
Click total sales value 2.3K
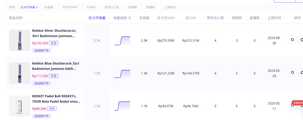pos(144,40)
